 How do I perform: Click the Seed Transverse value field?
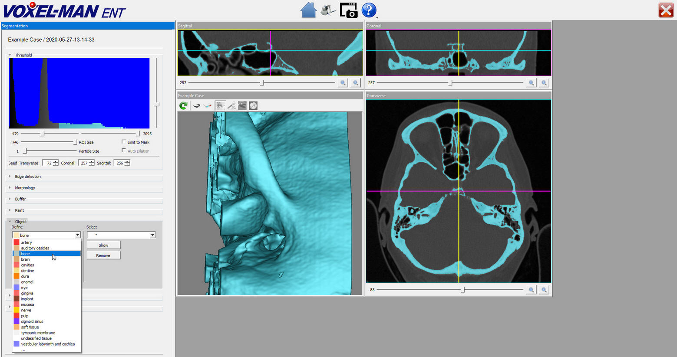pyautogui.click(x=48, y=163)
